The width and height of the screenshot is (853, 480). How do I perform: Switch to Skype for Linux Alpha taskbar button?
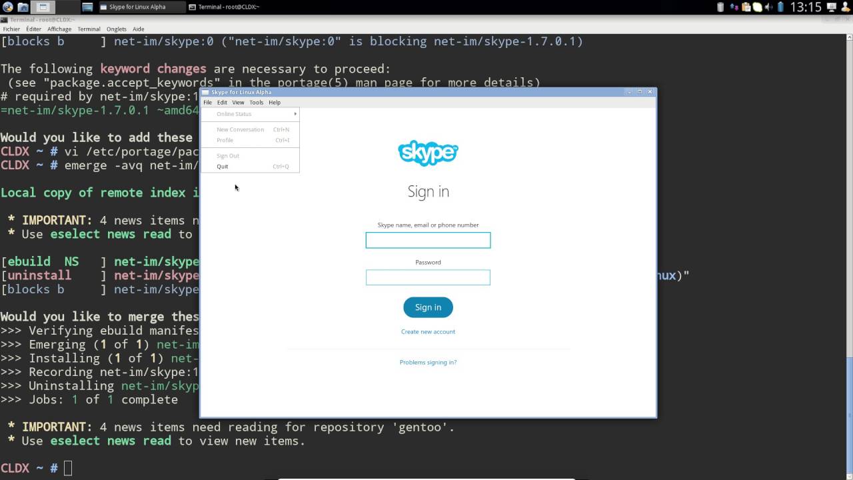pos(142,7)
